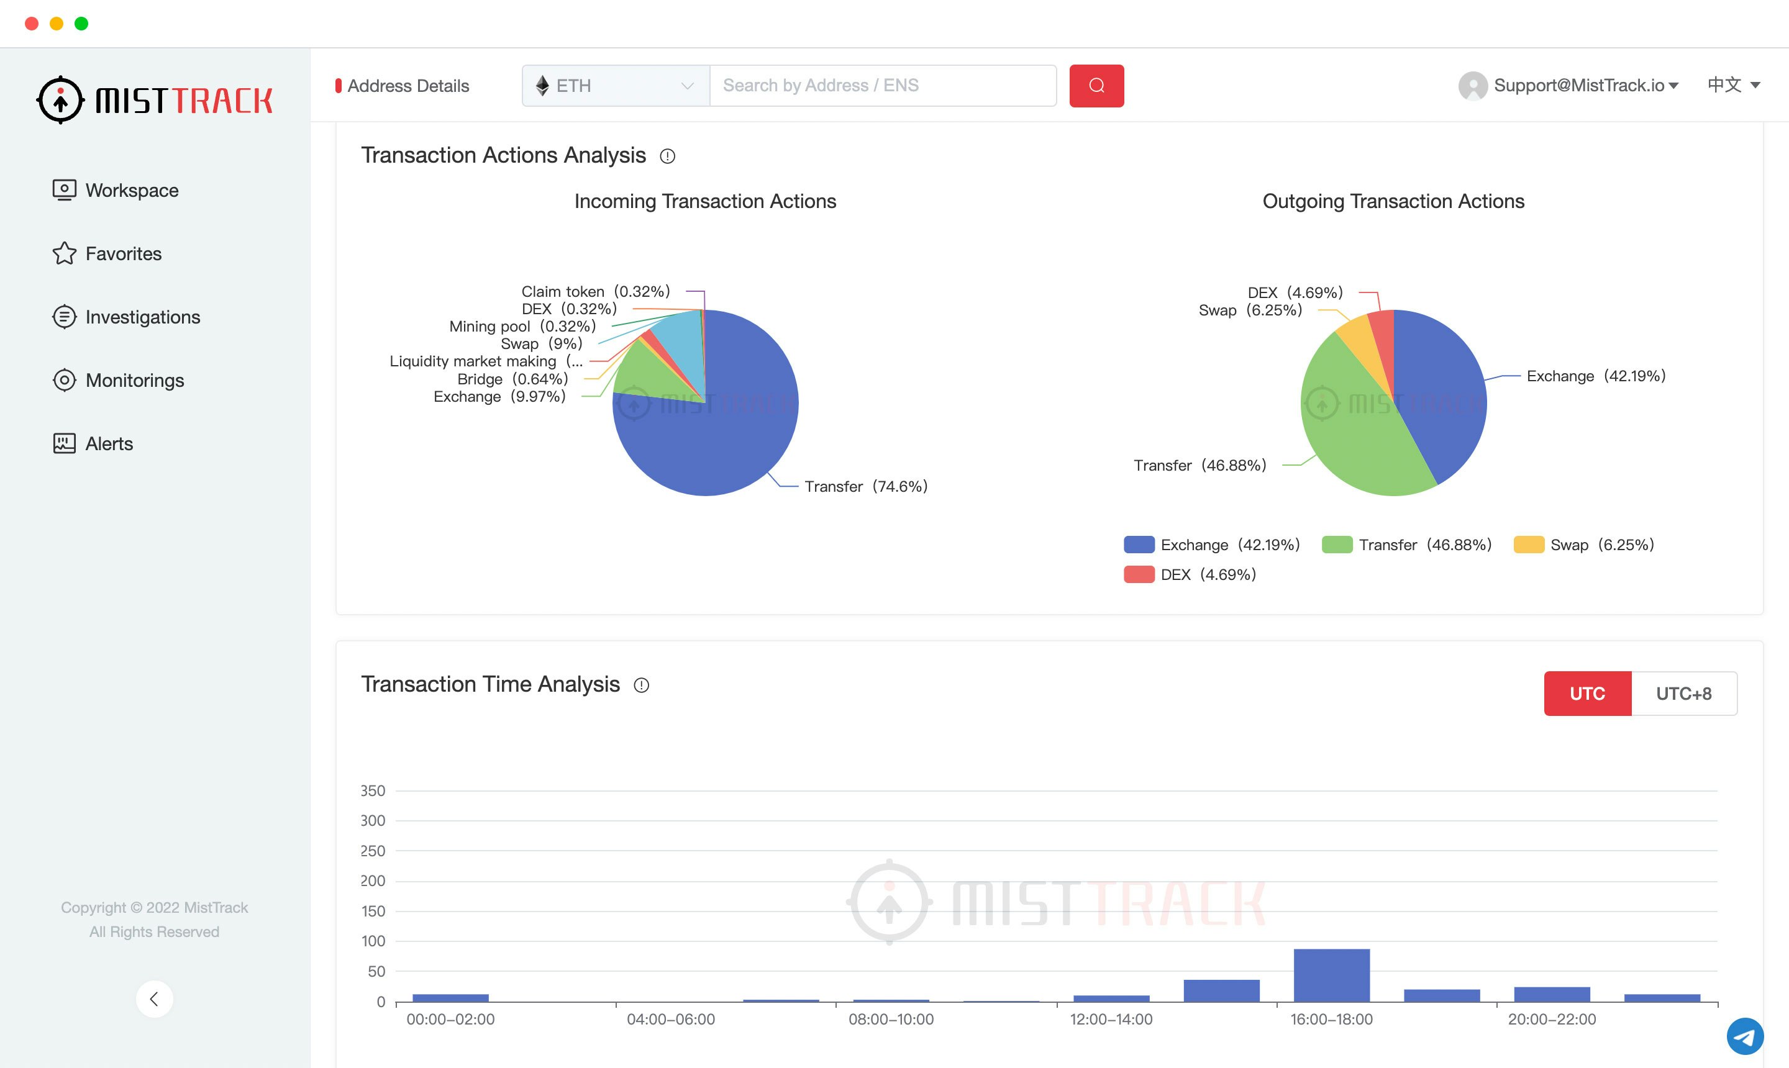Open the Monitorings section

(x=134, y=380)
